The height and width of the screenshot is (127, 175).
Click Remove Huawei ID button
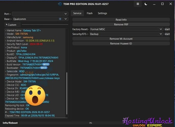[121, 43]
